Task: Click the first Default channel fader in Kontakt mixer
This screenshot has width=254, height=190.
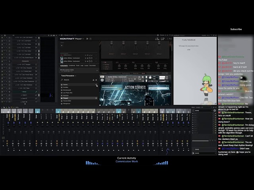Action: click(112, 43)
